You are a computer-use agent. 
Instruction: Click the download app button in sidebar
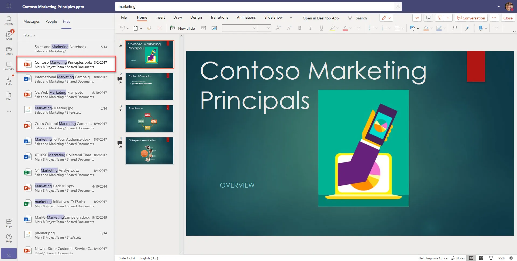click(9, 253)
